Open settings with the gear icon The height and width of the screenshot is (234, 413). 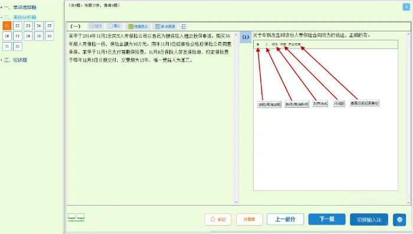click(x=399, y=219)
